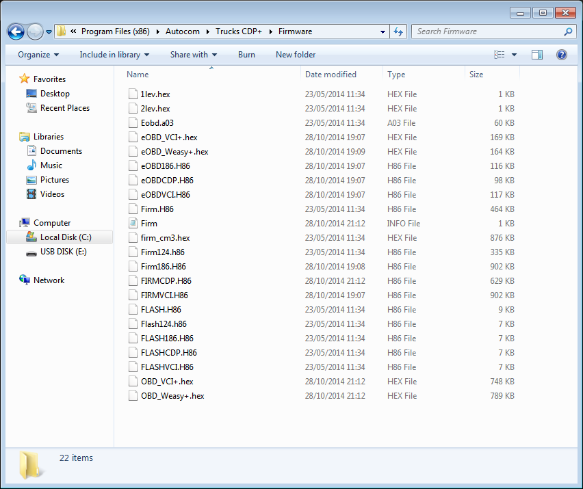Select file icon of 1lev.hex
583x489 pixels.
point(133,94)
